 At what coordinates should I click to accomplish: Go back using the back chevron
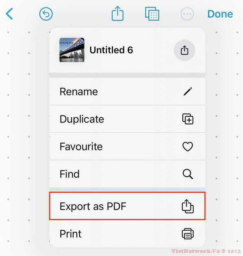(9, 14)
